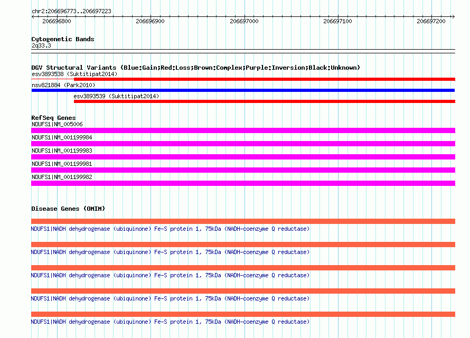Select the NDUFS1|NM_001199983 transcript label
This screenshot has height=338, width=470.
(62, 151)
